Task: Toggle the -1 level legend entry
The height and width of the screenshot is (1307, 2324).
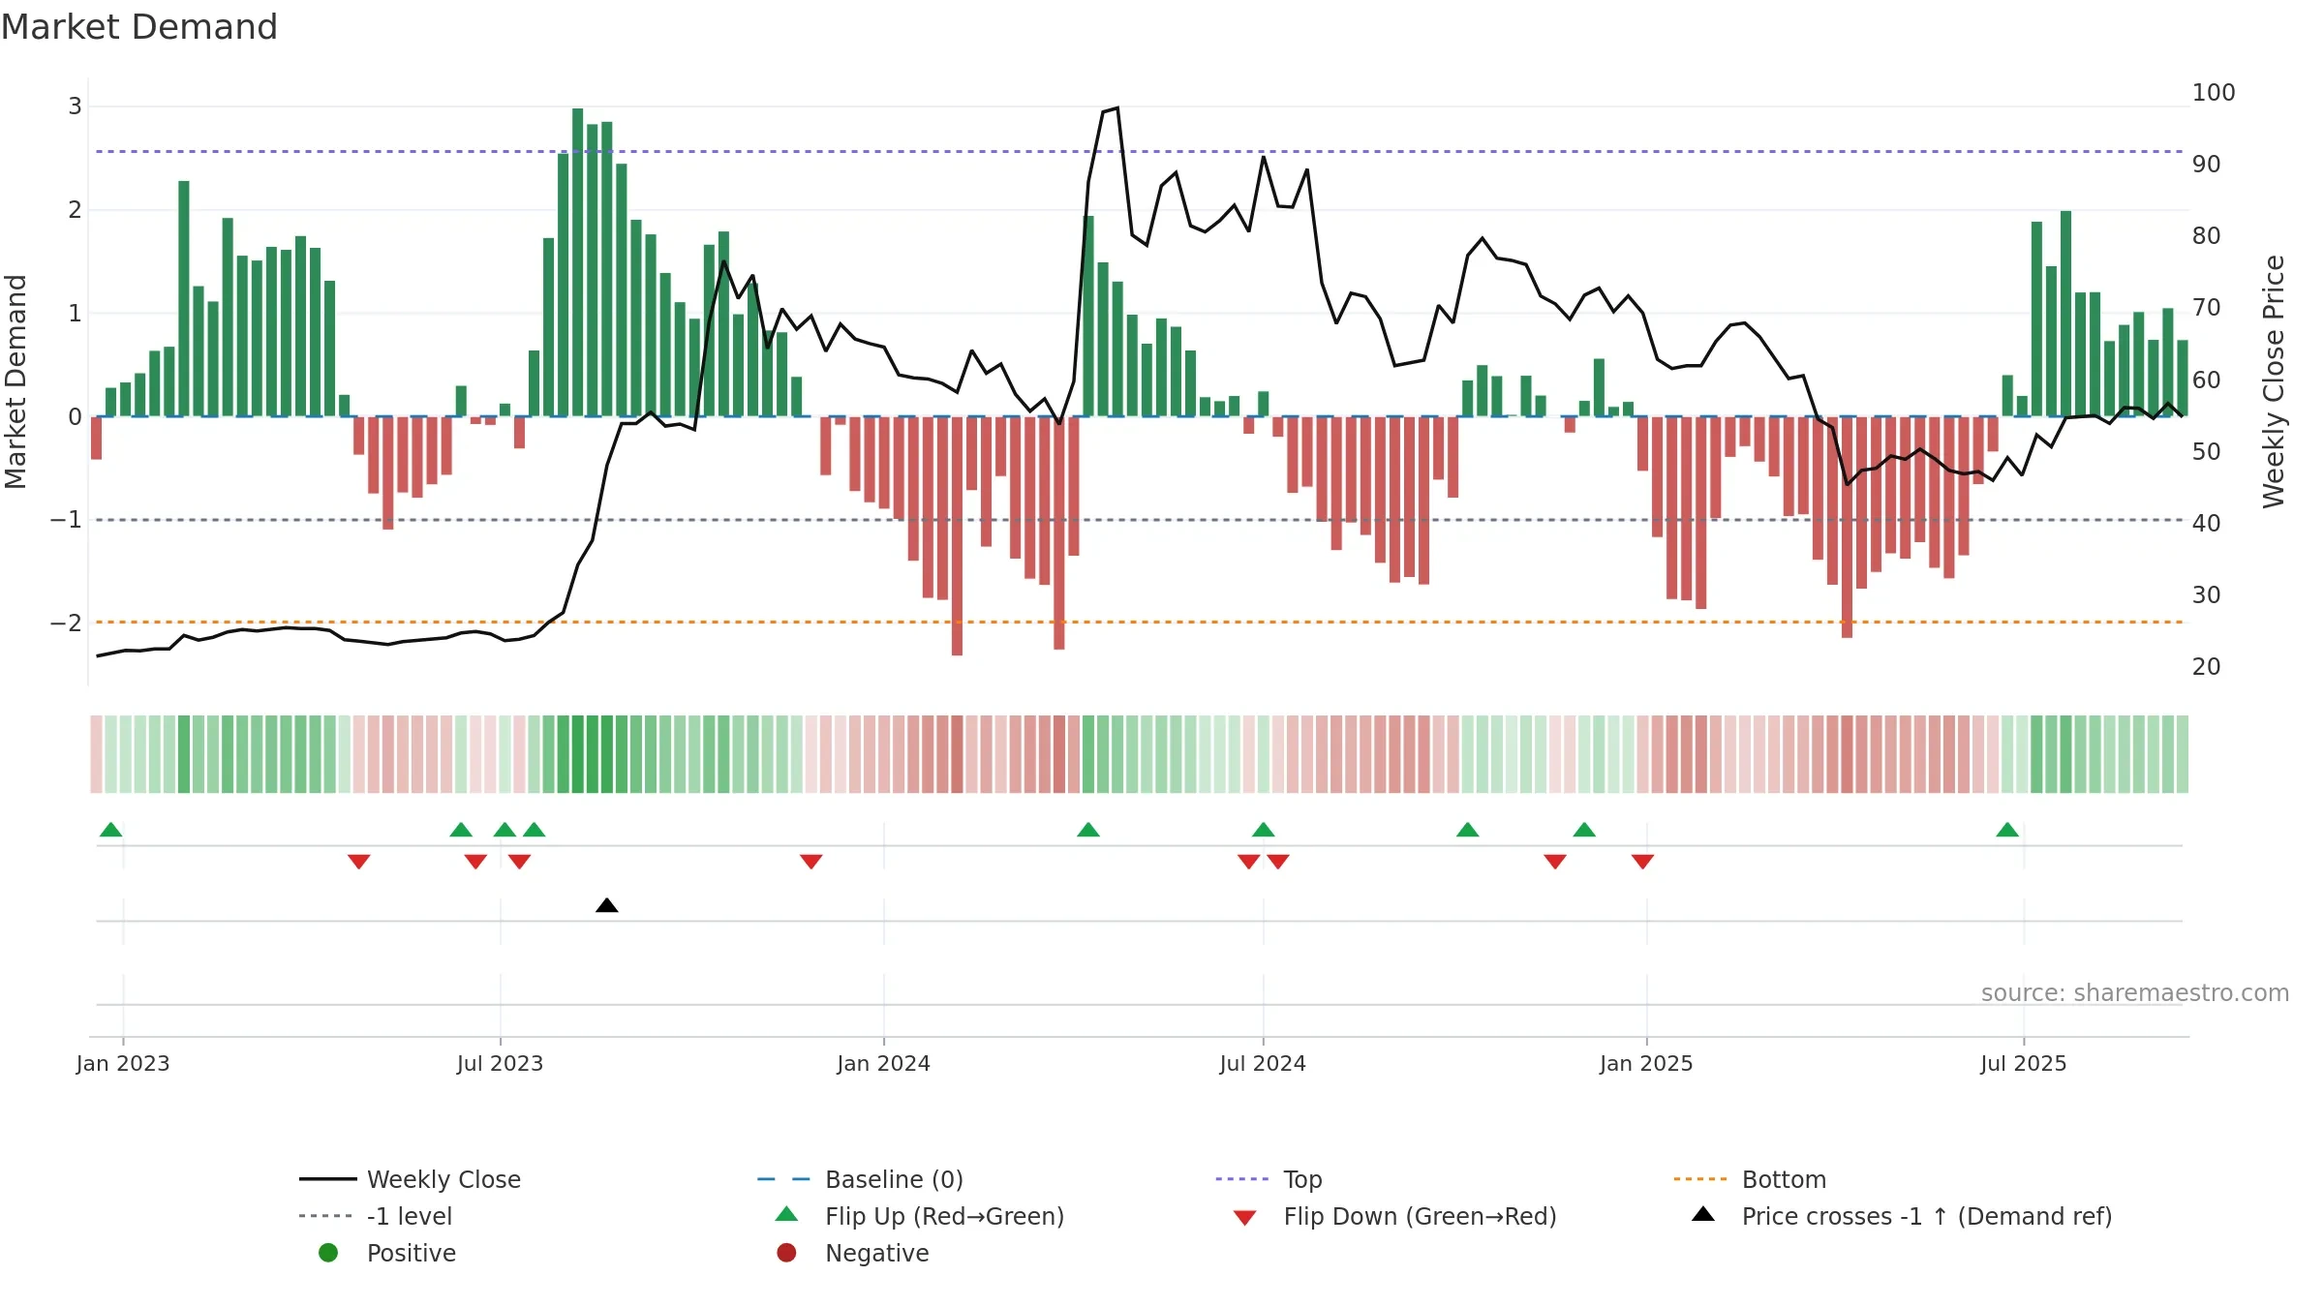Action: point(376,1216)
